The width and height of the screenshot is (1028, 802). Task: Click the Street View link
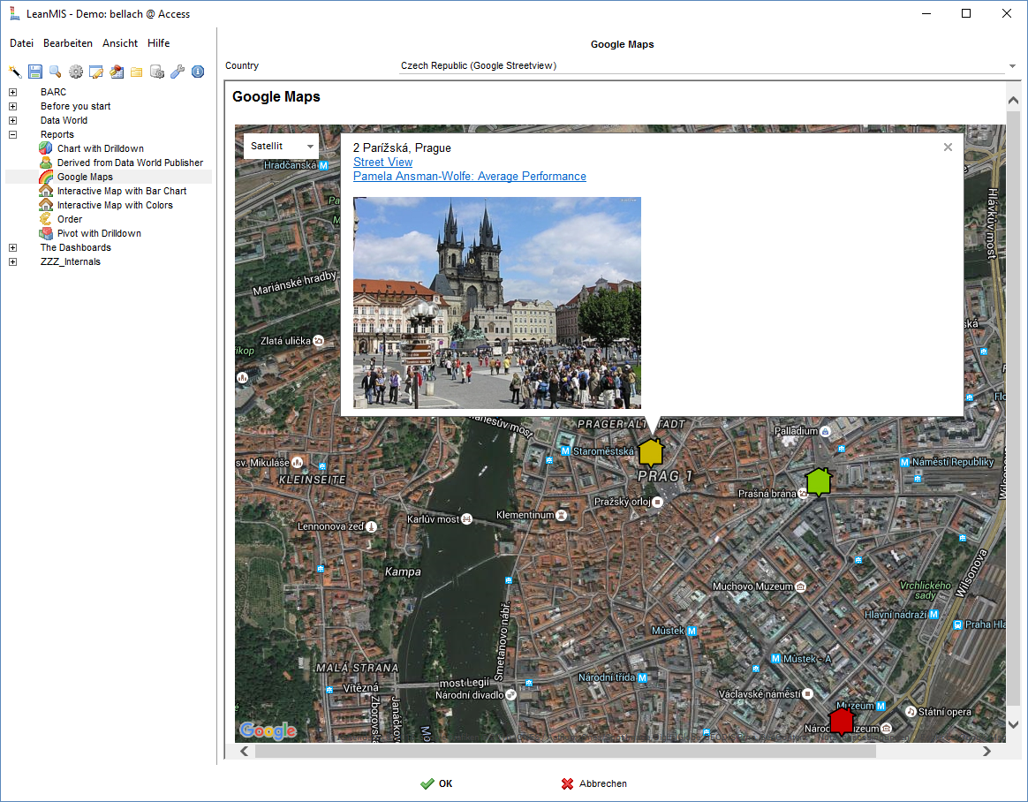(382, 162)
